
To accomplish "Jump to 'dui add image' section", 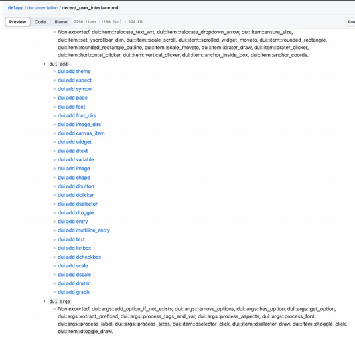I will coord(74,169).
